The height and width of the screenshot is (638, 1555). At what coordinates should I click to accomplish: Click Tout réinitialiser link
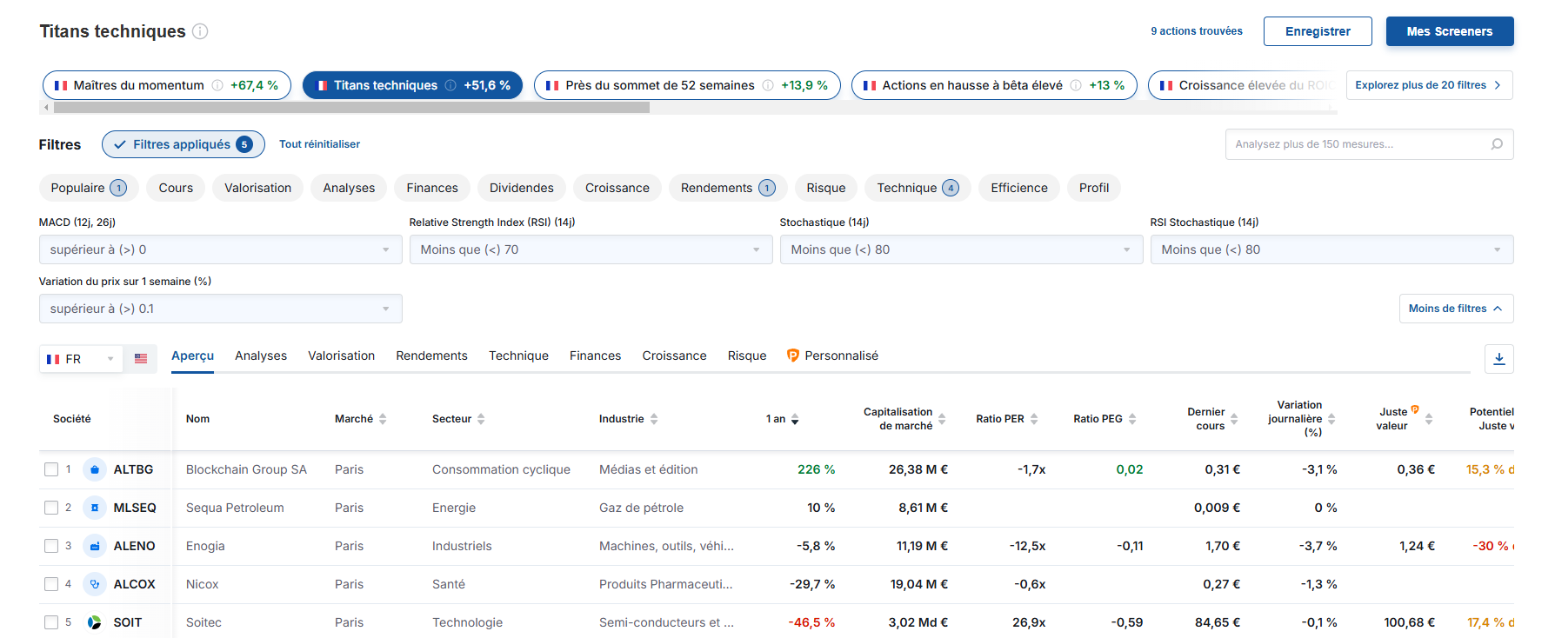tap(319, 144)
